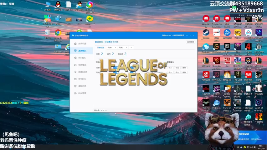Close the 列表2 tab with its x

coord(126,48)
